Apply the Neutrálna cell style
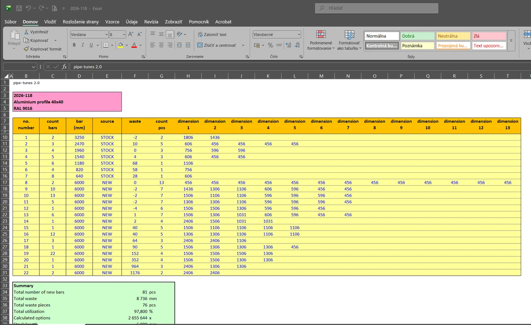This screenshot has height=325, width=531. (453, 36)
